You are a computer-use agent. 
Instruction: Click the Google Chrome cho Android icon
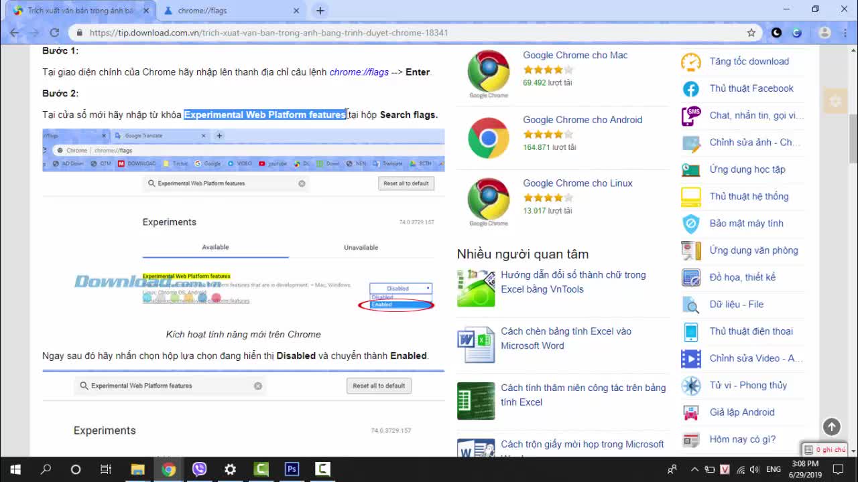[489, 138]
